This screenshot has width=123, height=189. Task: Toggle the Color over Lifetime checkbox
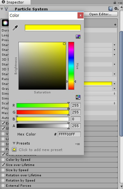(3, 154)
